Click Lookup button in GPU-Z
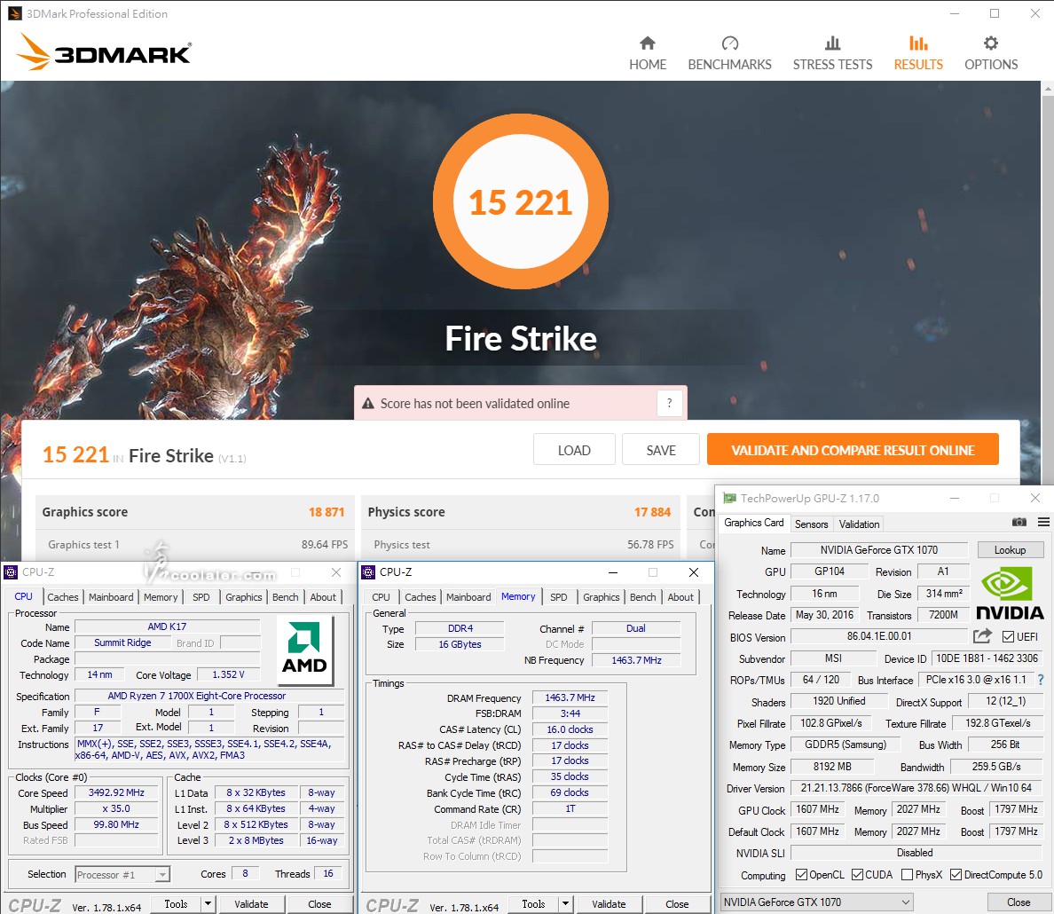 coord(1010,550)
